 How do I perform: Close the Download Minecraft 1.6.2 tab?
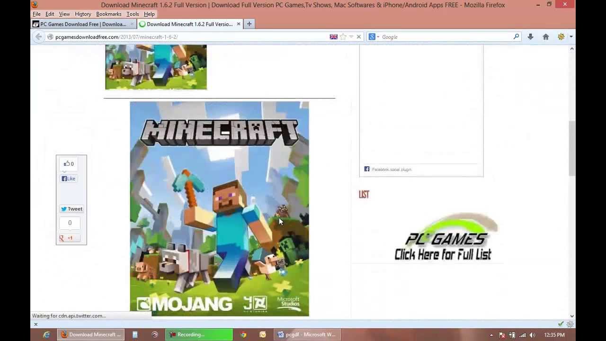point(238,24)
